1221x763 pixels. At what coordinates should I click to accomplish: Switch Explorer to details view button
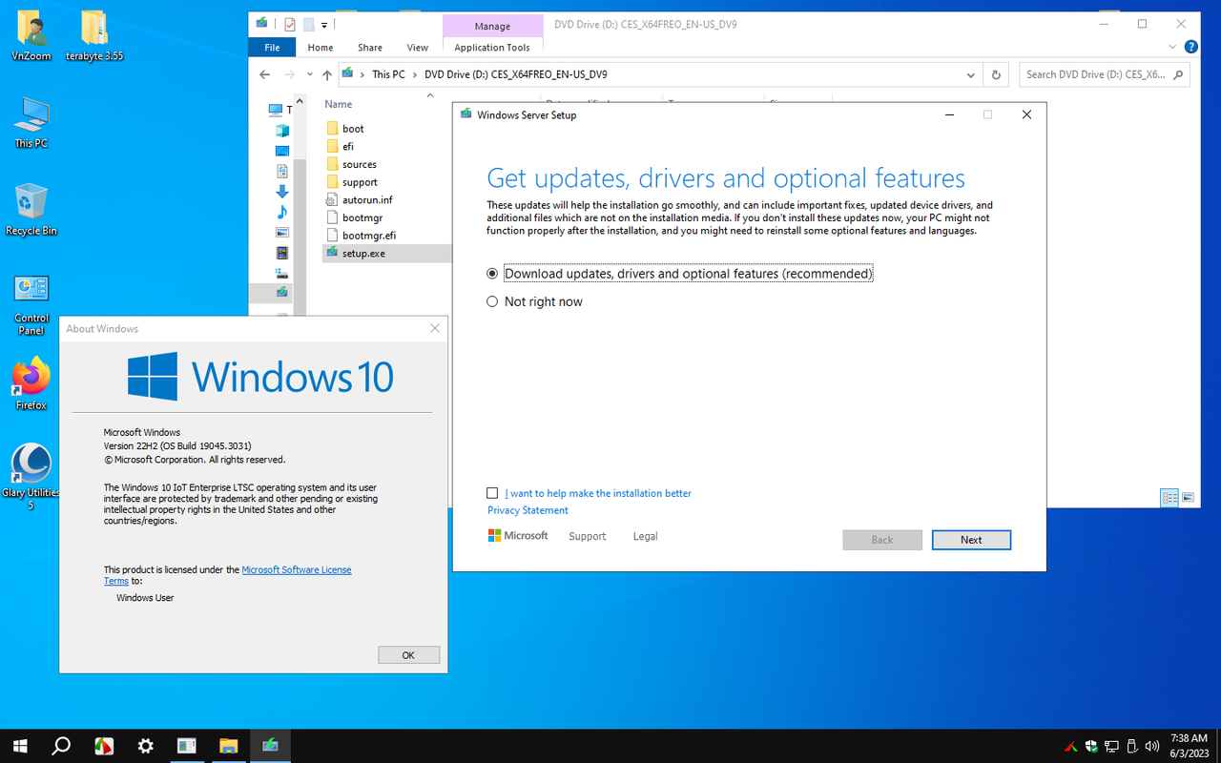click(x=1169, y=497)
